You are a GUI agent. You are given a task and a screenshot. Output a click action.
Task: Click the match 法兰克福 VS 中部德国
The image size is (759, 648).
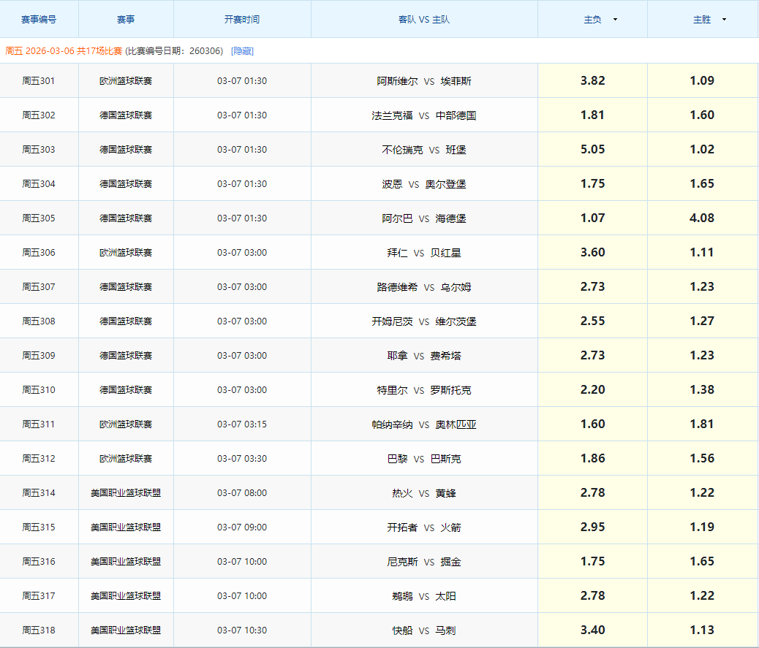[424, 115]
